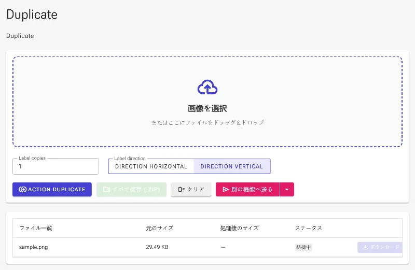415x270 pixels.
Task: Click the 29.49 KB size value
Action: point(157,247)
